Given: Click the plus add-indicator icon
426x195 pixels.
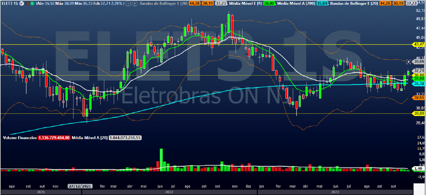Looking at the screenshot, I should [x=135, y=3].
